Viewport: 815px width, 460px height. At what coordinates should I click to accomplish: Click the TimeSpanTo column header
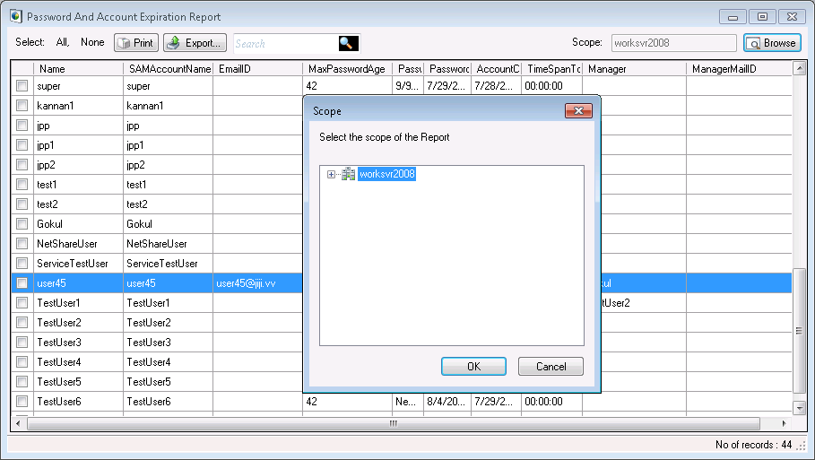tap(552, 69)
